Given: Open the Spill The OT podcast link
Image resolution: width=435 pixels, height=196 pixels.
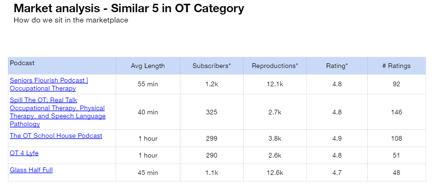Looking at the screenshot, I should click(58, 112).
